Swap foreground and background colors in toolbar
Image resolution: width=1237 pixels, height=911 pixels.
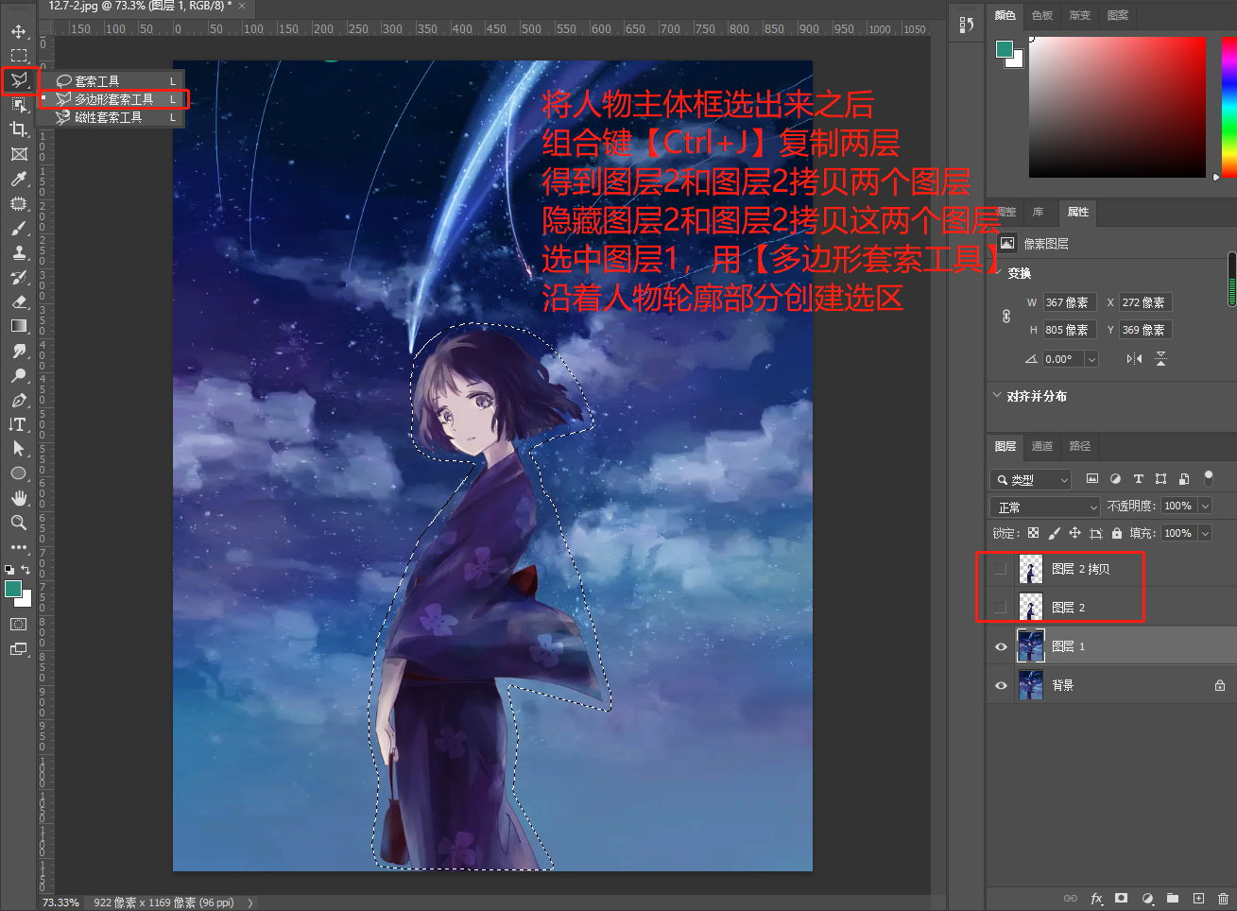[x=26, y=569]
